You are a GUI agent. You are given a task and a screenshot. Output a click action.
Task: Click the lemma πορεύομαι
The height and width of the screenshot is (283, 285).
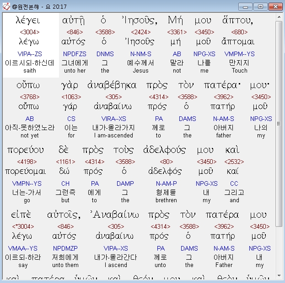click(26, 171)
